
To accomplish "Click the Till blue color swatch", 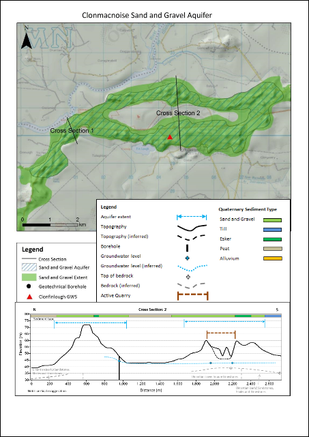I will pyautogui.click(x=272, y=229).
